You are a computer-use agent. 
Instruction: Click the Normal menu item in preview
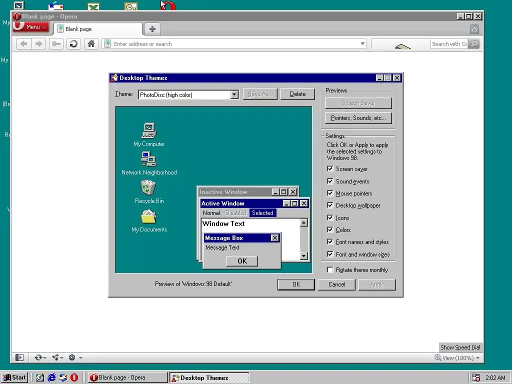[x=211, y=213]
